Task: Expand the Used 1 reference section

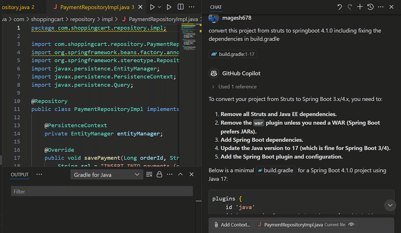Action: [234, 86]
